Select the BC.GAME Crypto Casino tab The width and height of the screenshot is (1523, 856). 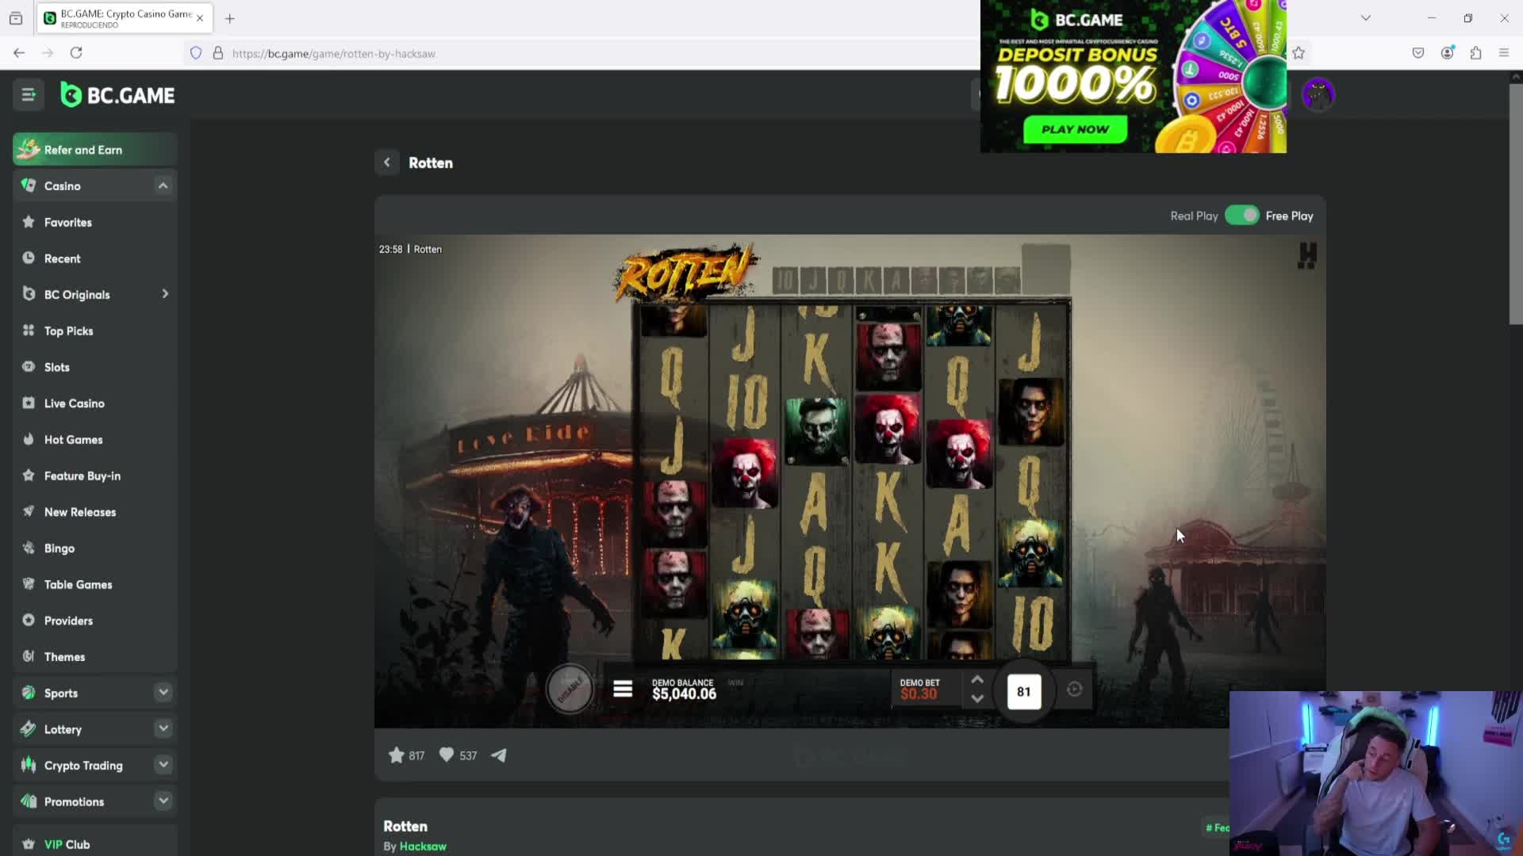coord(125,18)
